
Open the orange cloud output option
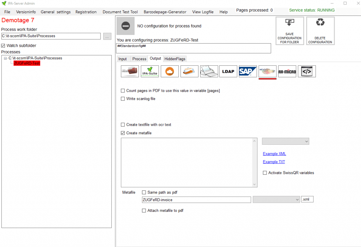point(170,71)
